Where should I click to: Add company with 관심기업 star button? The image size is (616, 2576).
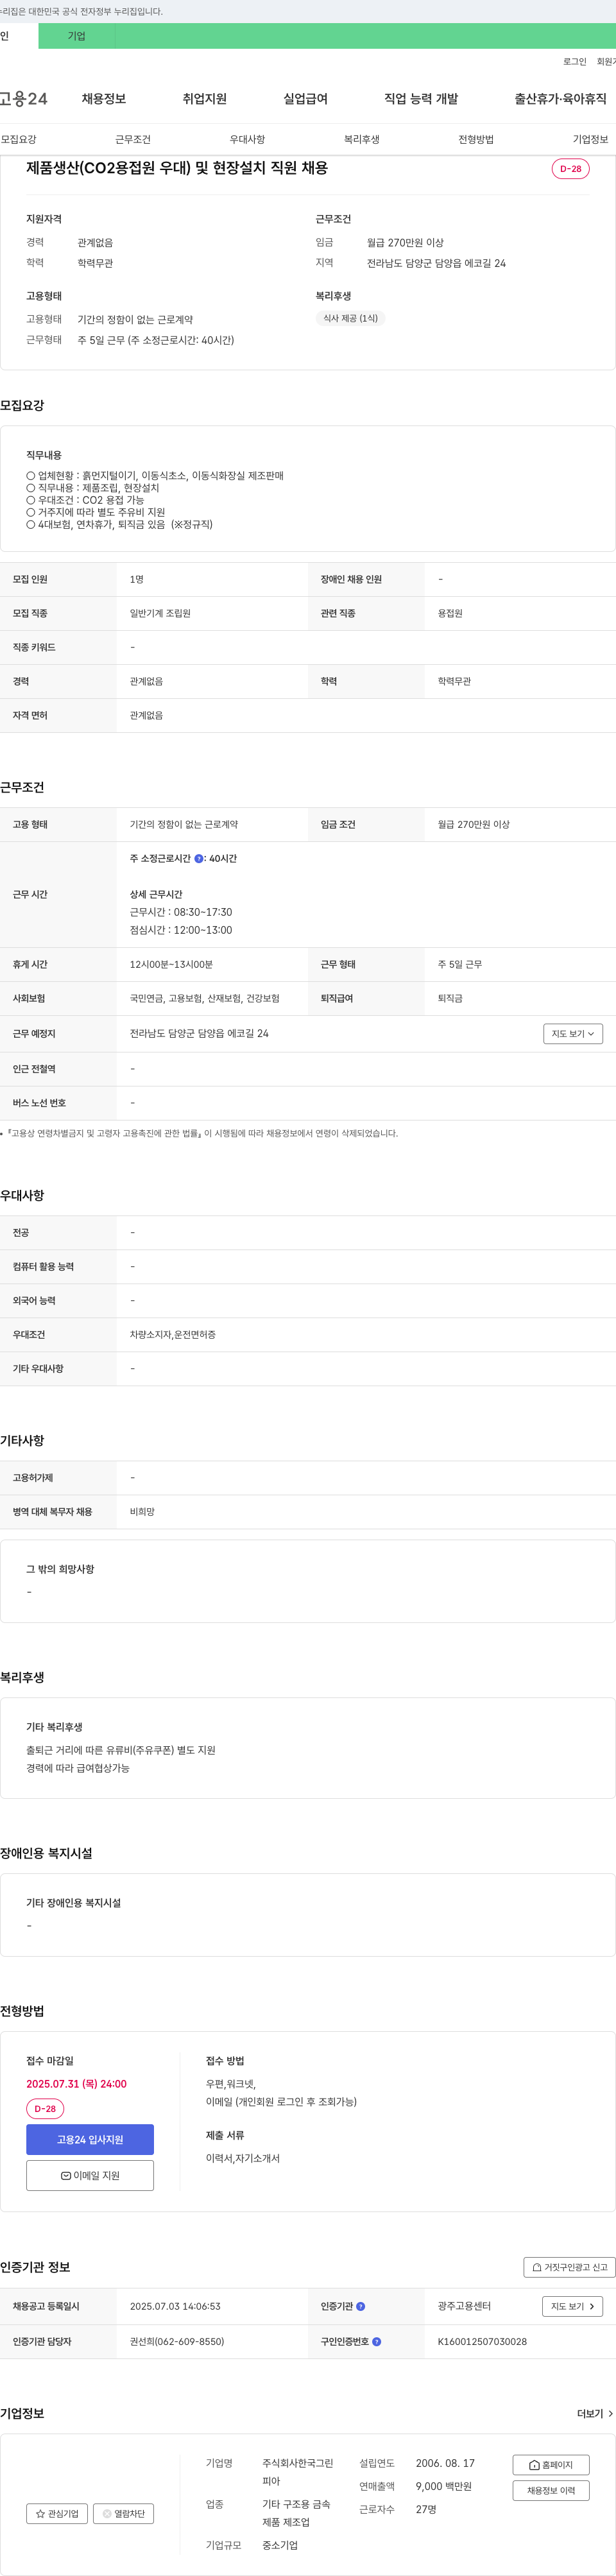[x=57, y=2514]
